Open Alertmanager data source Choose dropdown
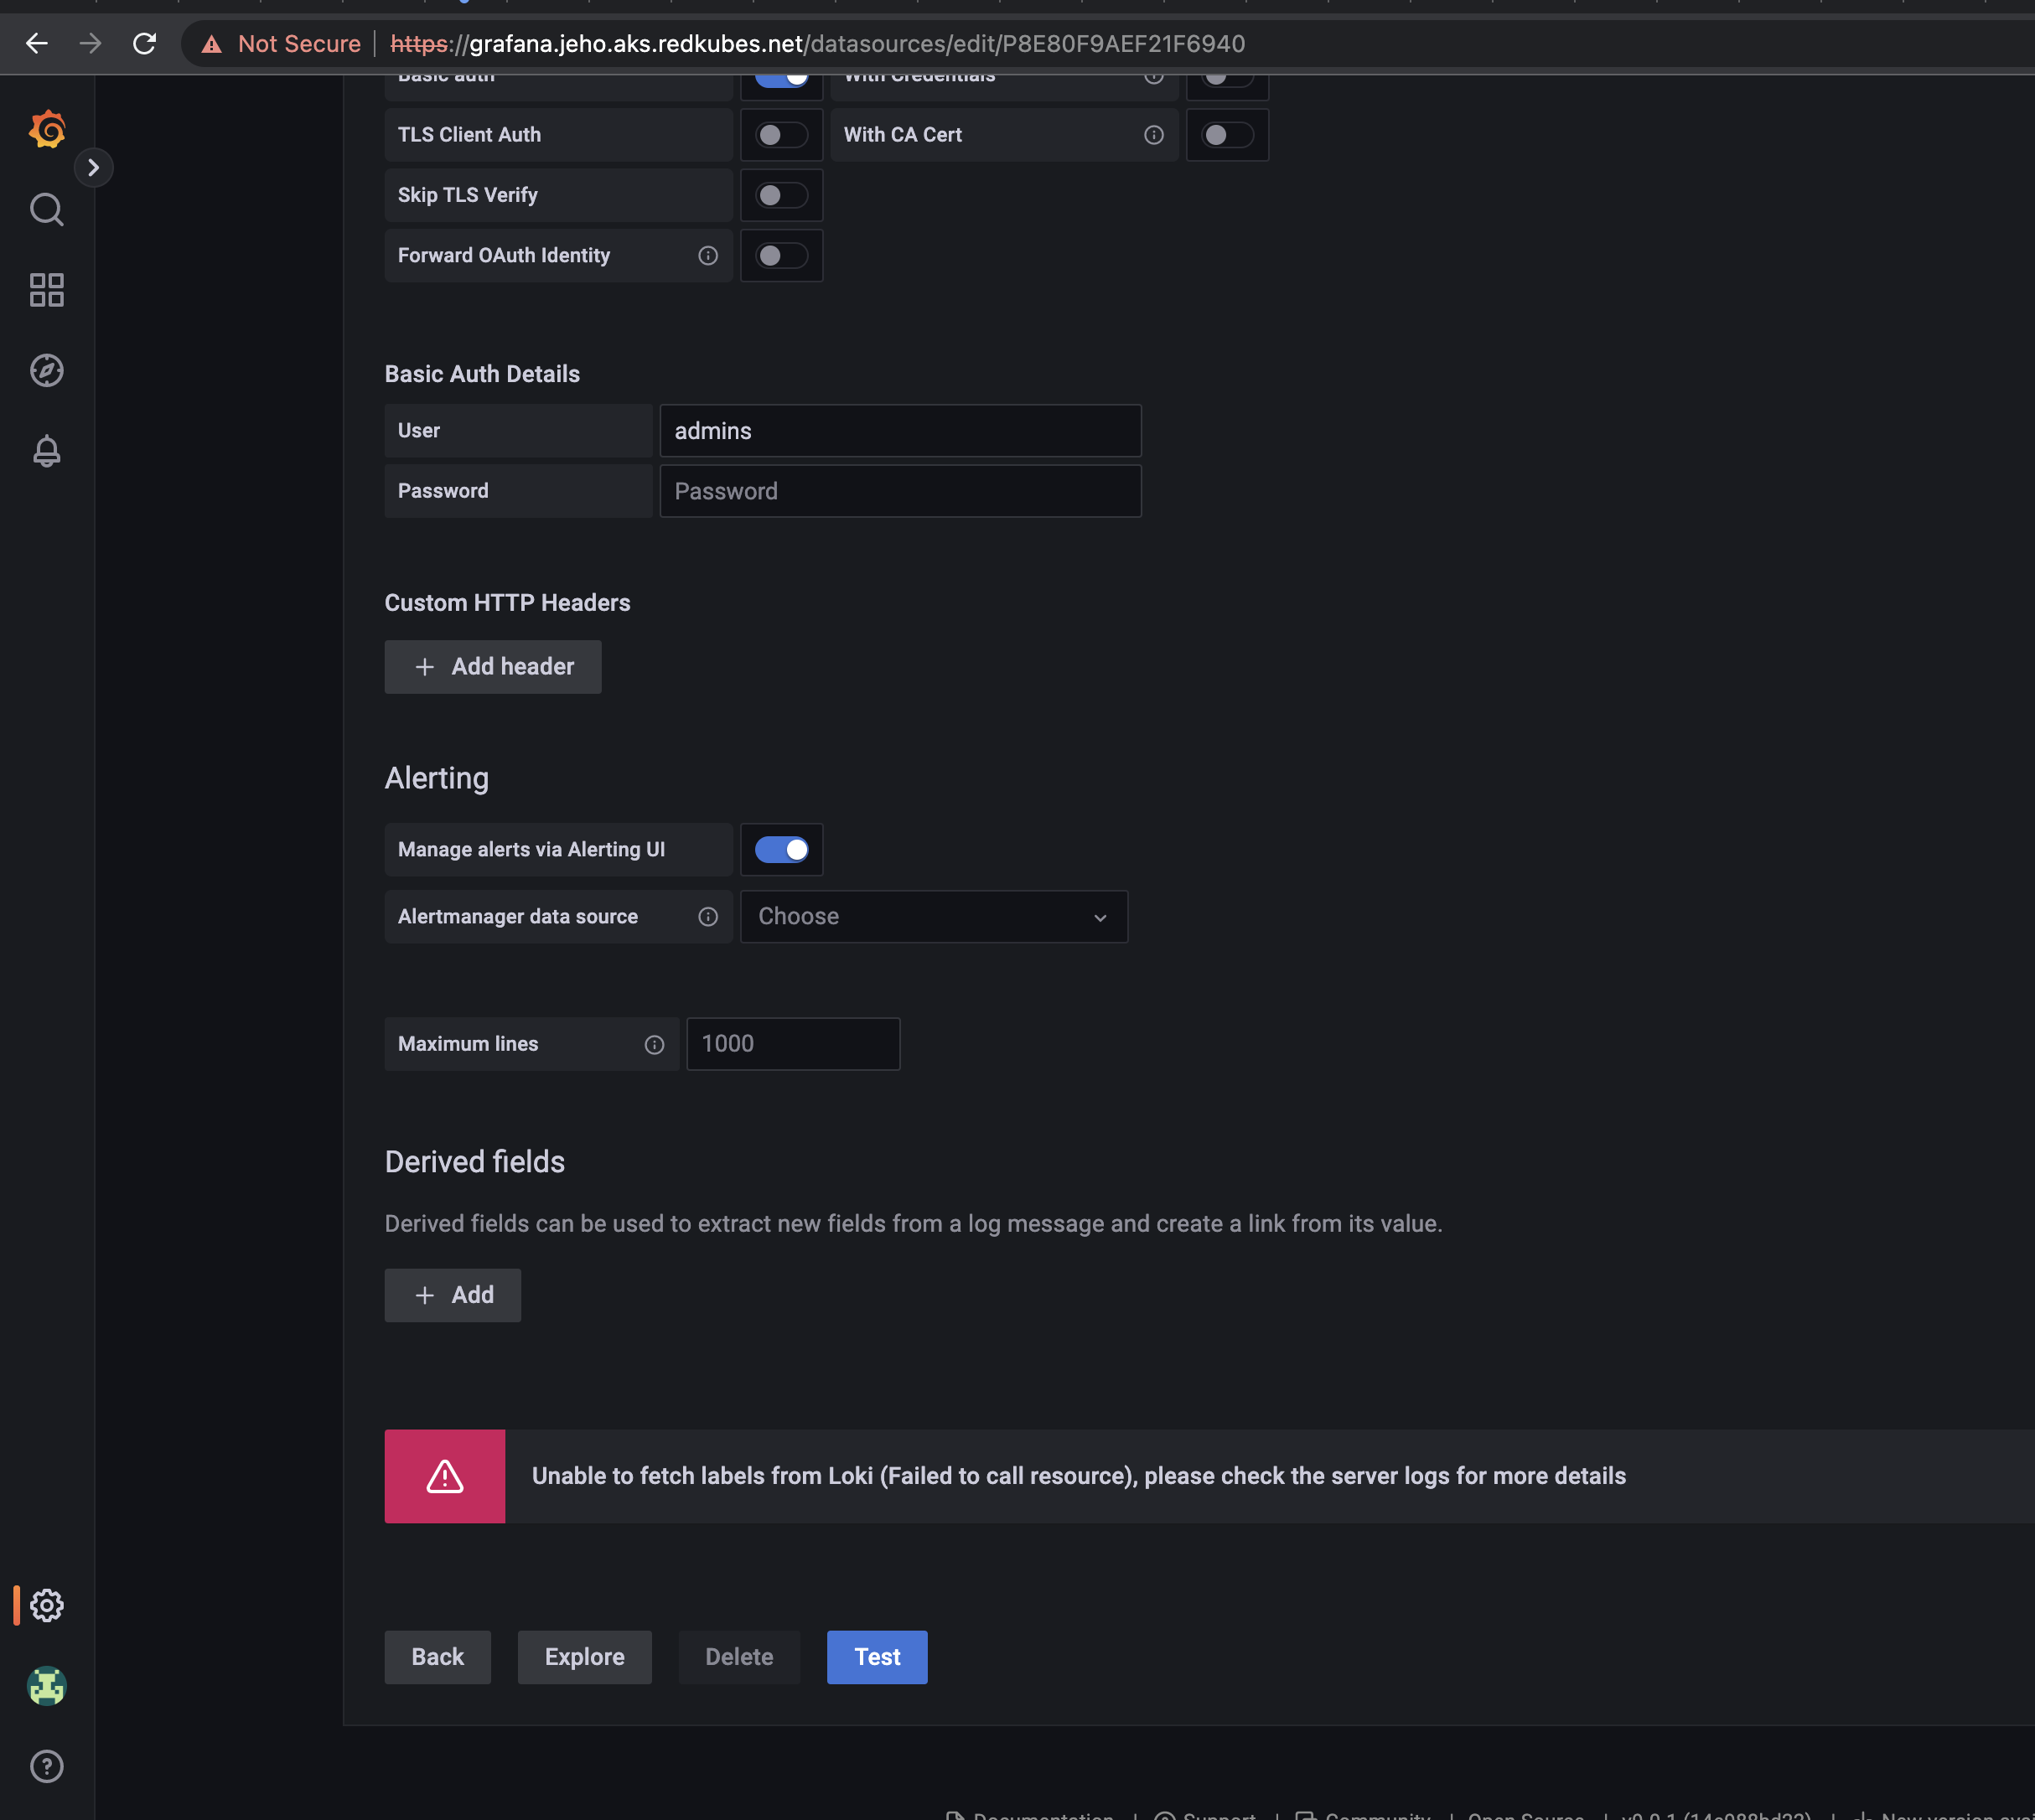Screen dimensions: 2035x1820 (x=934, y=917)
